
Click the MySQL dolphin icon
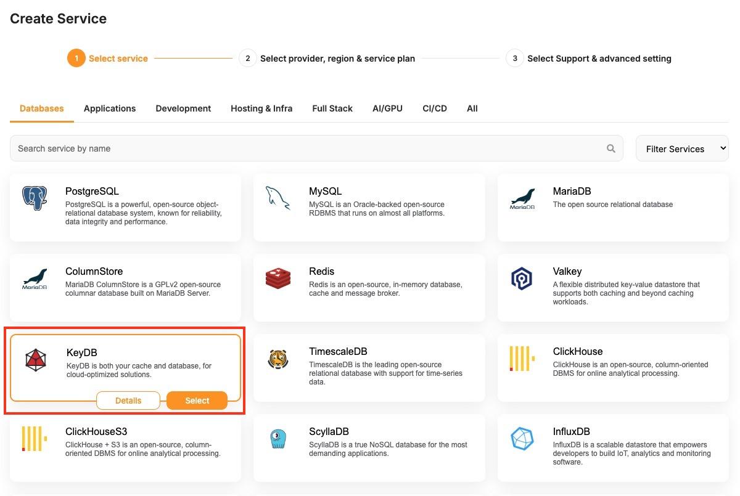277,198
